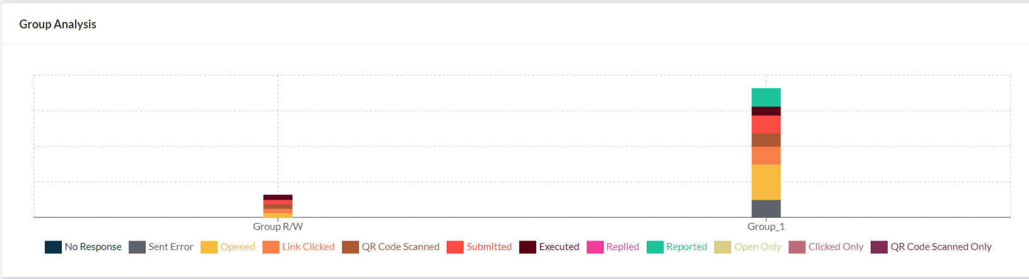Click the orange Link Clicked segment in Group_1

tap(766, 156)
